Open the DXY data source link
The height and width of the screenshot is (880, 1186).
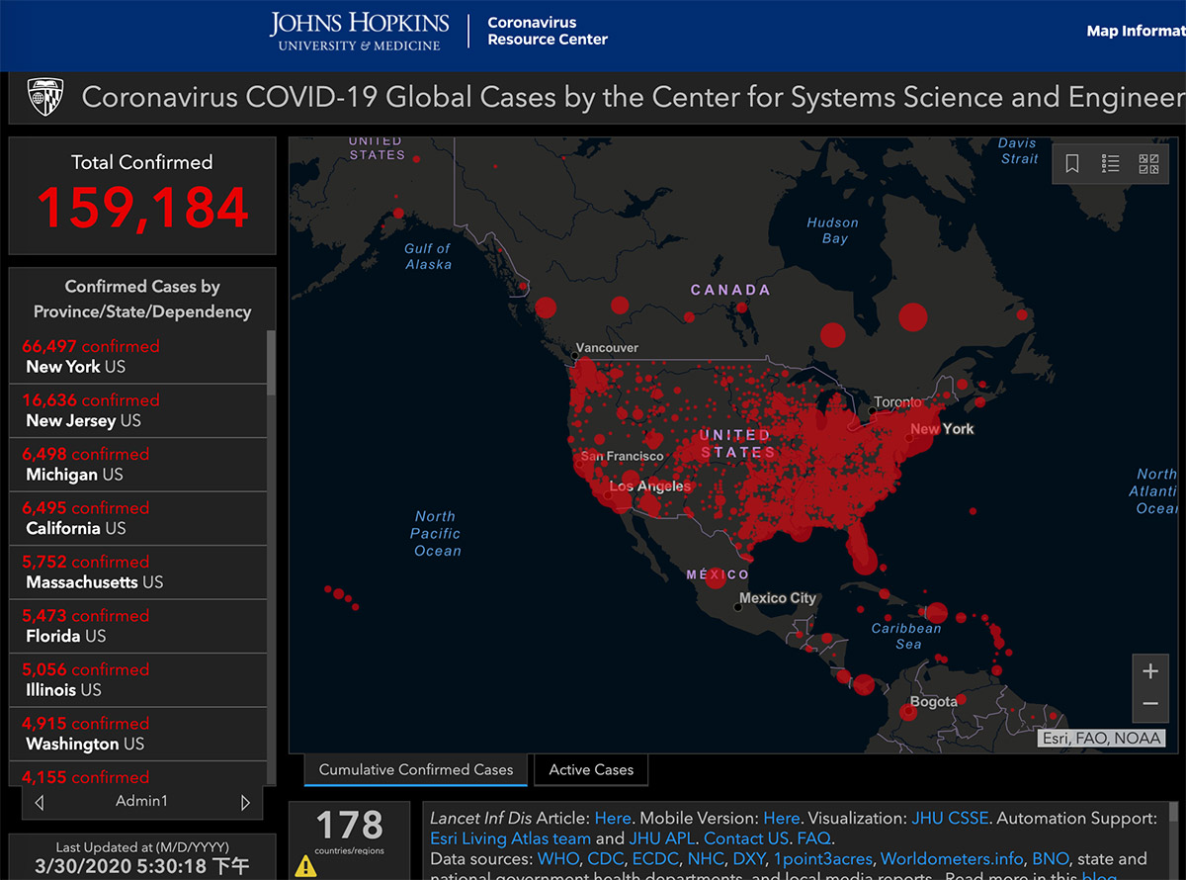[751, 858]
